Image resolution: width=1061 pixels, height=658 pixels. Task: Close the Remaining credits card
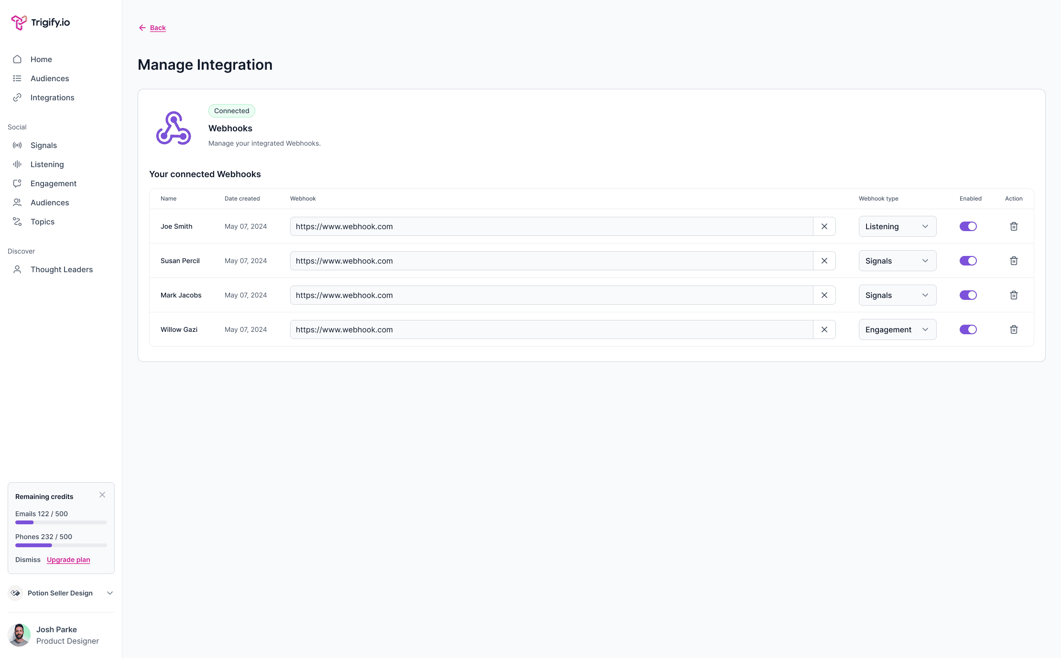coord(102,495)
